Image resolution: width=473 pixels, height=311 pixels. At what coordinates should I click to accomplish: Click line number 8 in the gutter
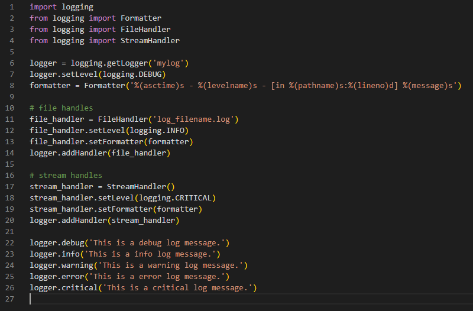[11, 86]
